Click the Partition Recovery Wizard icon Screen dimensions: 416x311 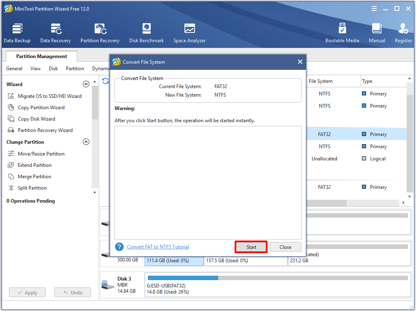(x=11, y=130)
